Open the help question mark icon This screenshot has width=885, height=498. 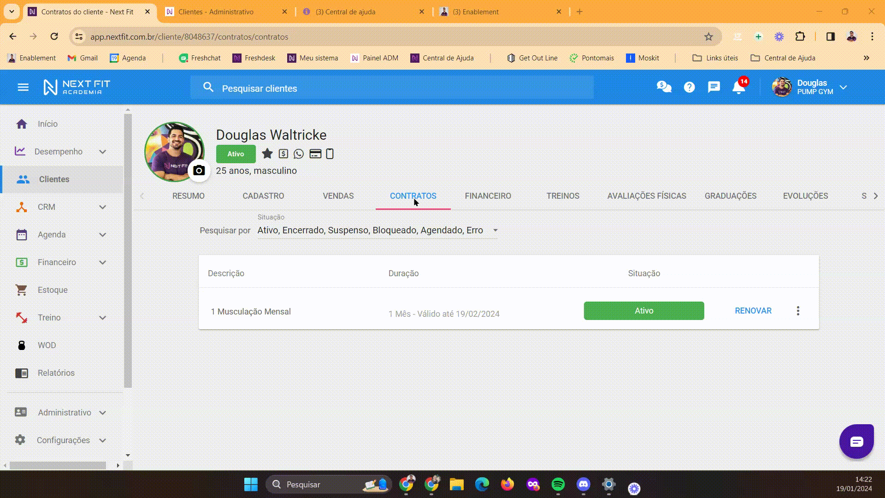[689, 87]
